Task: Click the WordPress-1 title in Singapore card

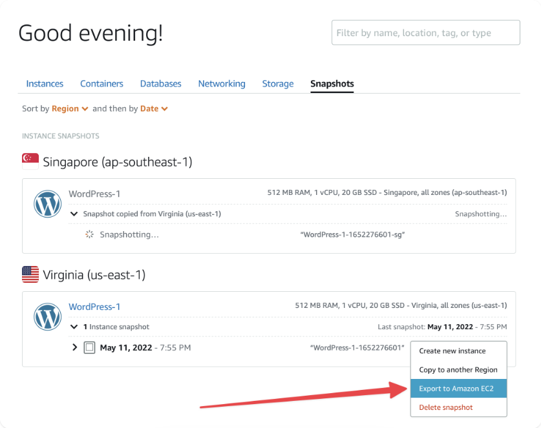Action: pos(94,194)
